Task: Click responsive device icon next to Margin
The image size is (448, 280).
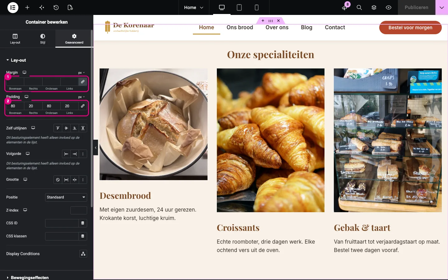Action: pyautogui.click(x=24, y=72)
